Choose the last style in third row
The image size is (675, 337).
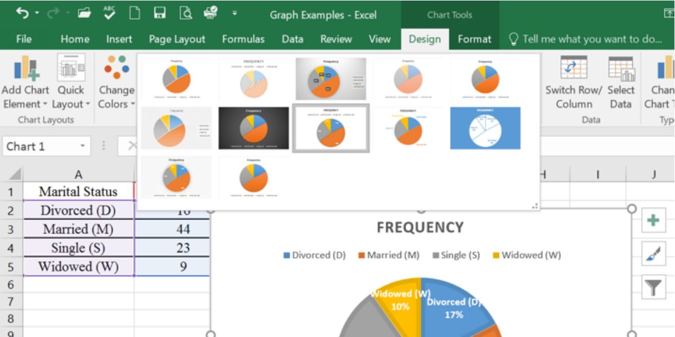(x=254, y=177)
